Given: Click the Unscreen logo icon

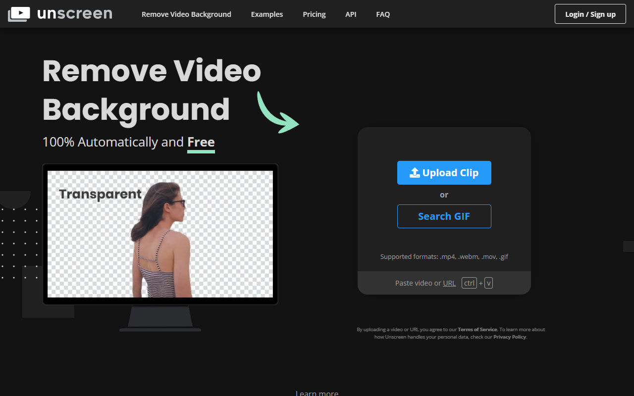Looking at the screenshot, I should coord(19,14).
